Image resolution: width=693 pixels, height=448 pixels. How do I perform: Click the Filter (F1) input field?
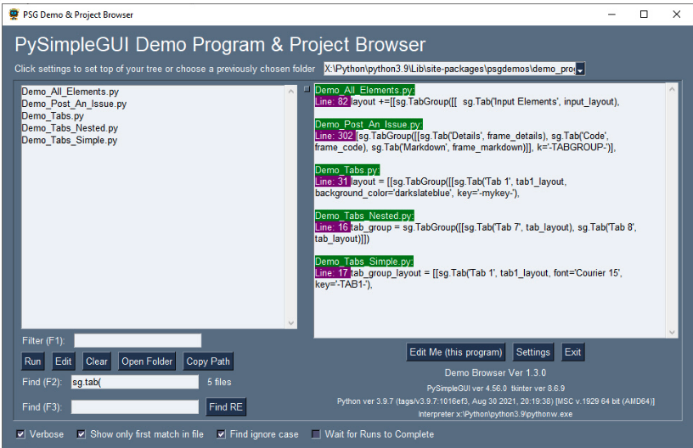click(138, 341)
